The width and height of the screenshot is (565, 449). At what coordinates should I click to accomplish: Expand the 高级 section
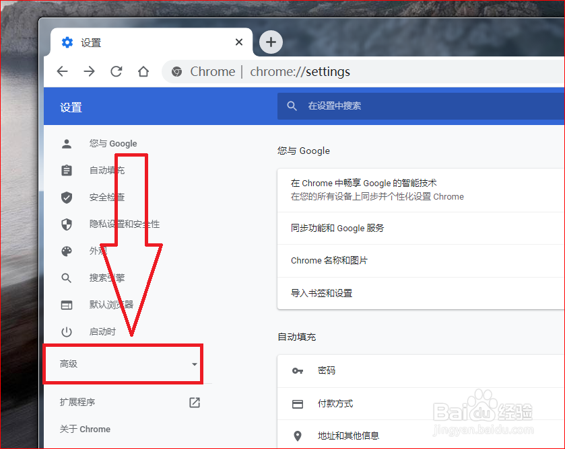point(123,364)
